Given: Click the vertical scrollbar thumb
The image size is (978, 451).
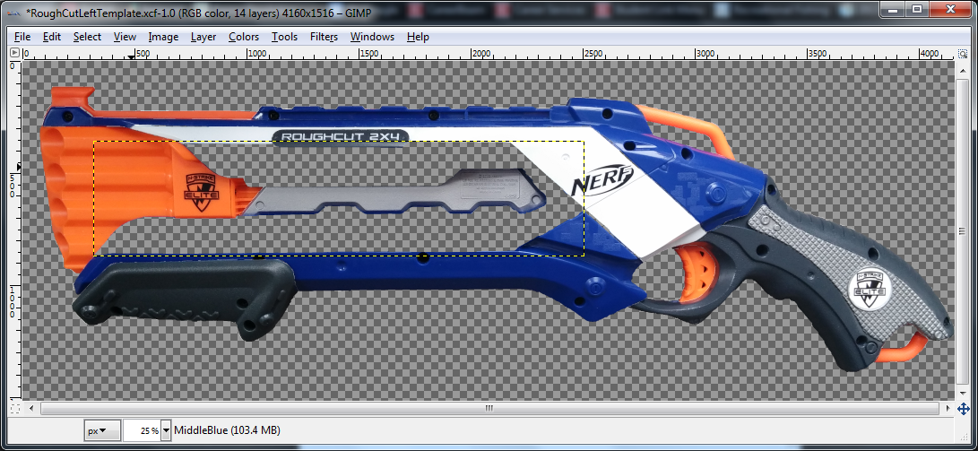Looking at the screenshot, I should coord(963,230).
